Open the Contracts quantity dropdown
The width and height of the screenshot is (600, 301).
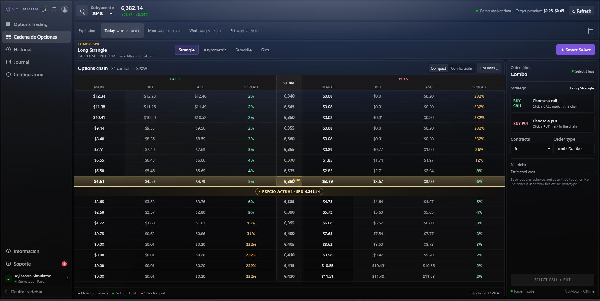click(x=531, y=148)
